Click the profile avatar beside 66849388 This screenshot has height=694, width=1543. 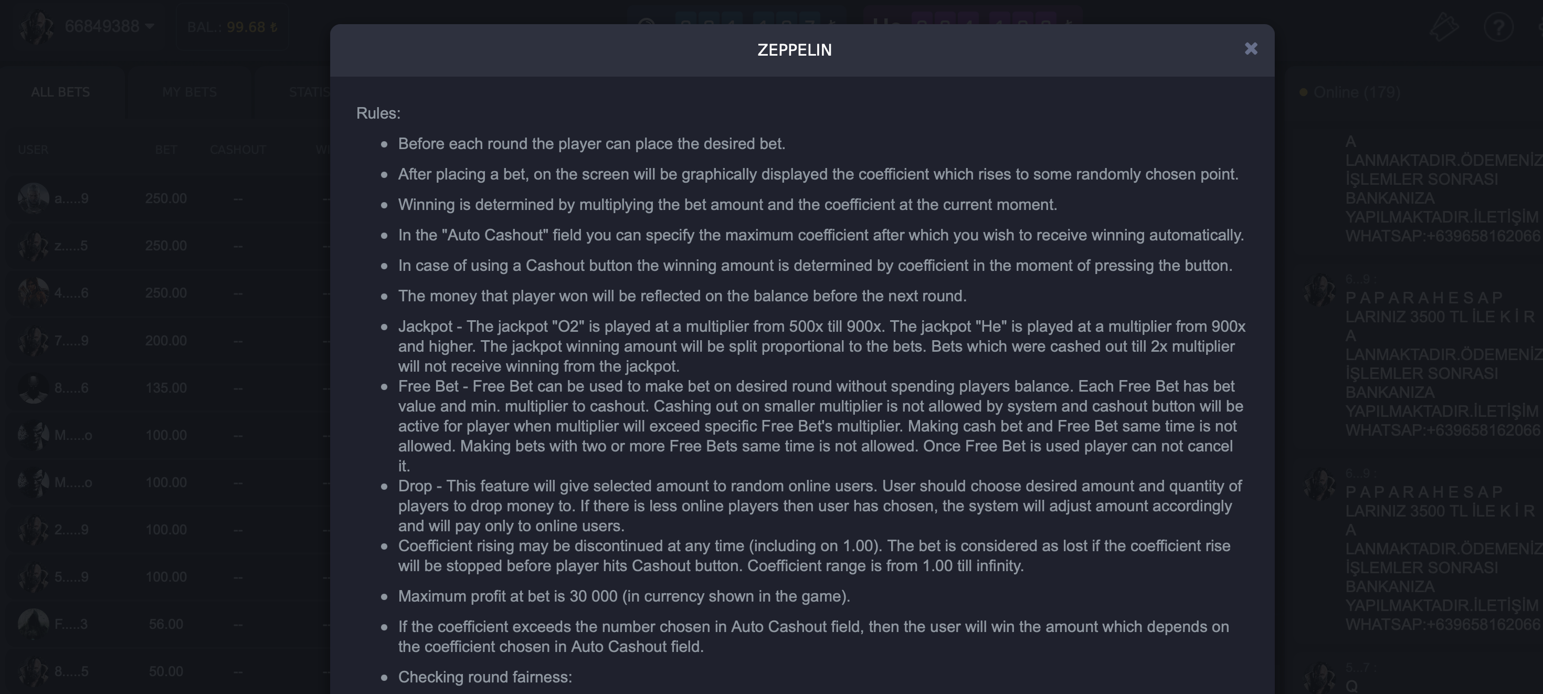[36, 27]
